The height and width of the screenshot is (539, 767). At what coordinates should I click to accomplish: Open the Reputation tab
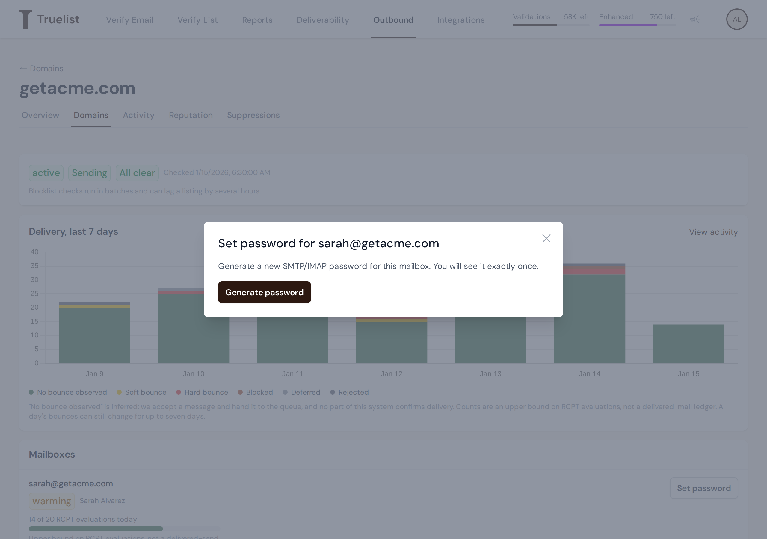pos(191,115)
